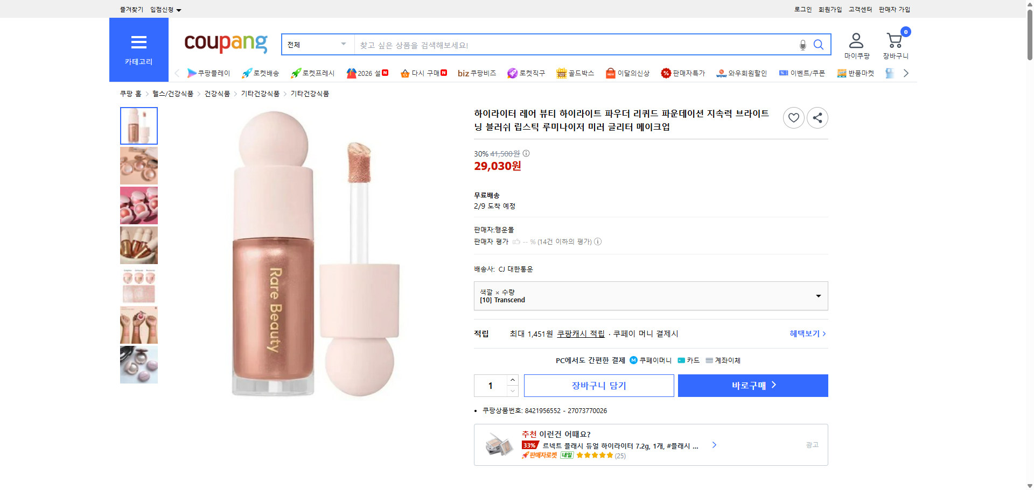Expand the 입점신청 chevron menu
The height and width of the screenshot is (490, 1034).
tap(179, 9)
